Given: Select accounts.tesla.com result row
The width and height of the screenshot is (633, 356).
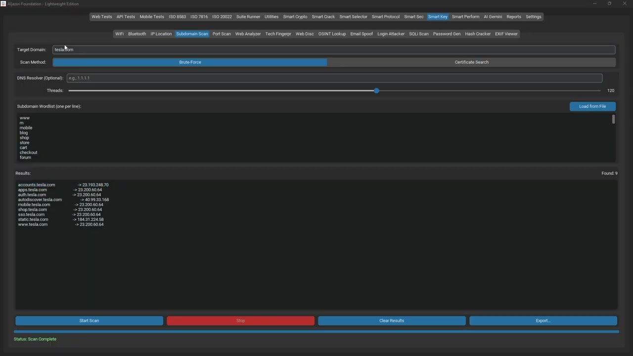Looking at the screenshot, I should tap(63, 185).
